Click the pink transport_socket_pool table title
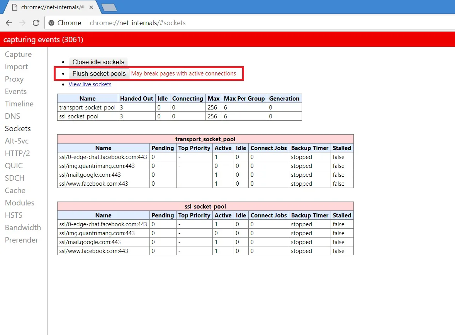This screenshot has width=455, height=335. [205, 139]
